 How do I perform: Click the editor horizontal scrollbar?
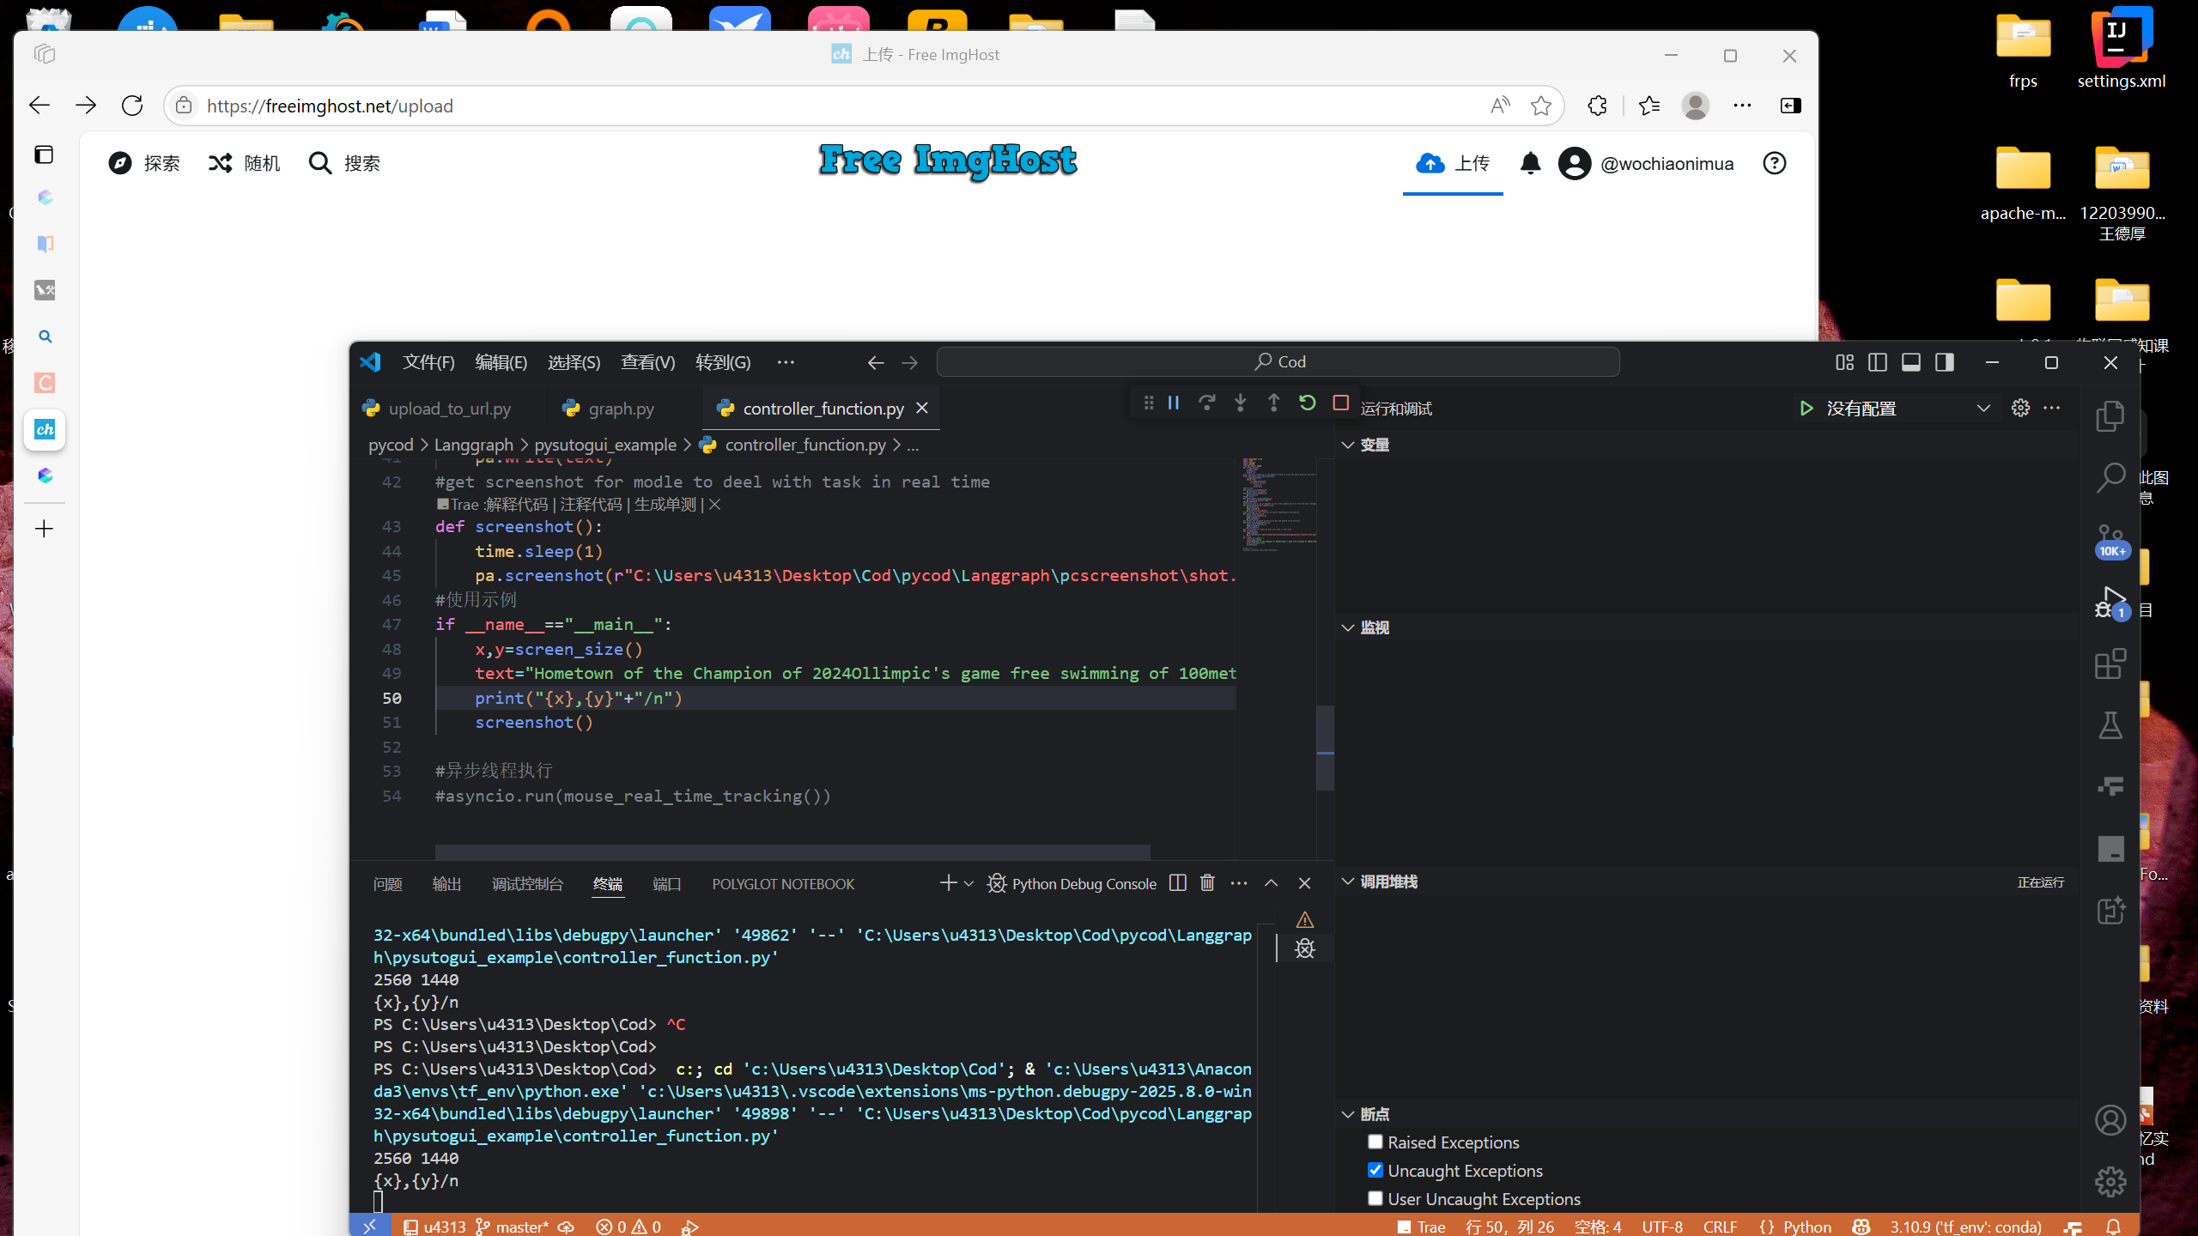point(792,851)
